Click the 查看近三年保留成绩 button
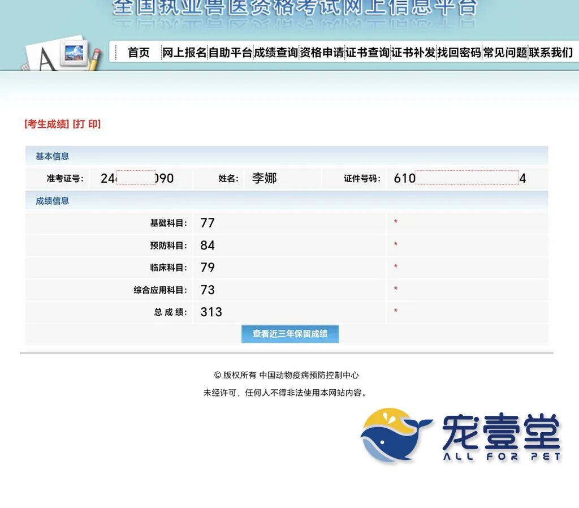 coord(290,334)
